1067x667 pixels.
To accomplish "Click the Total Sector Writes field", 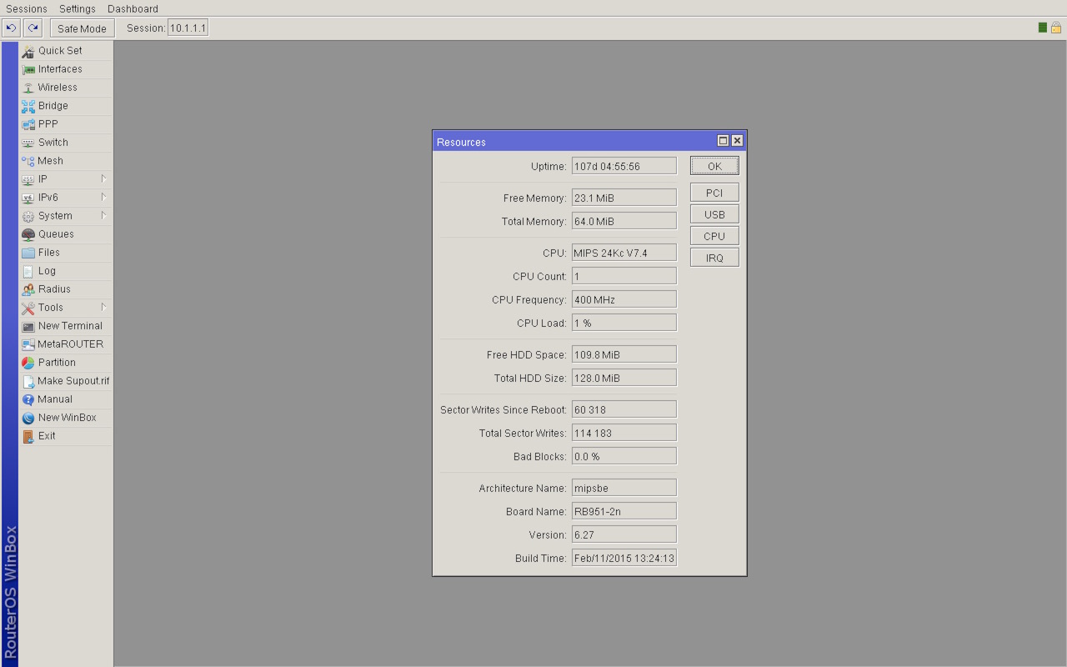I will [624, 433].
